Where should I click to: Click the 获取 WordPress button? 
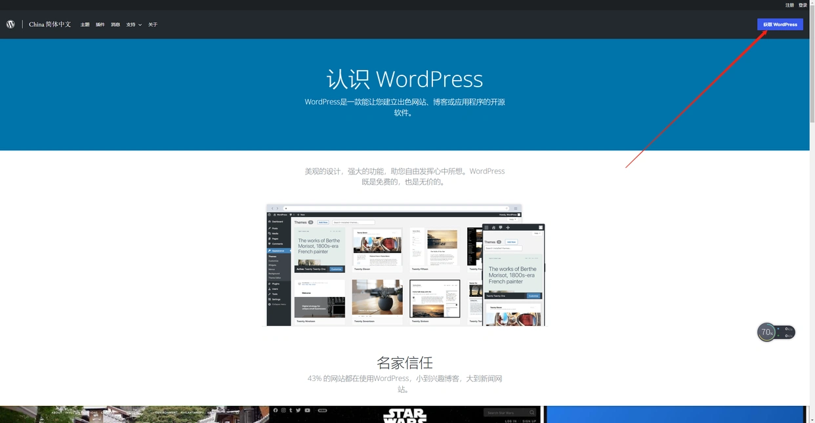pyautogui.click(x=780, y=24)
